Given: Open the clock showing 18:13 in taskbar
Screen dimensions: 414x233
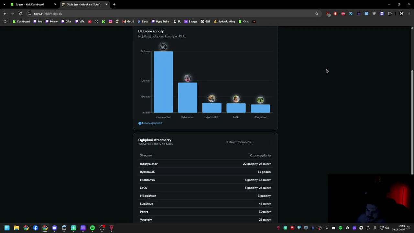Looking at the screenshot, I should click(x=399, y=228).
